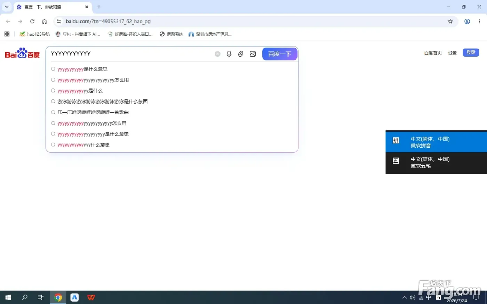The height and width of the screenshot is (304, 487).
Task: Open network settings in tray
Action: (x=421, y=297)
